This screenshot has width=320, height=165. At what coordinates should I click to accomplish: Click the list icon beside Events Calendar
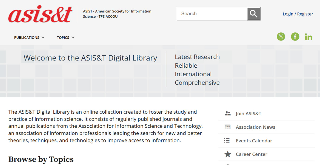[x=227, y=141]
